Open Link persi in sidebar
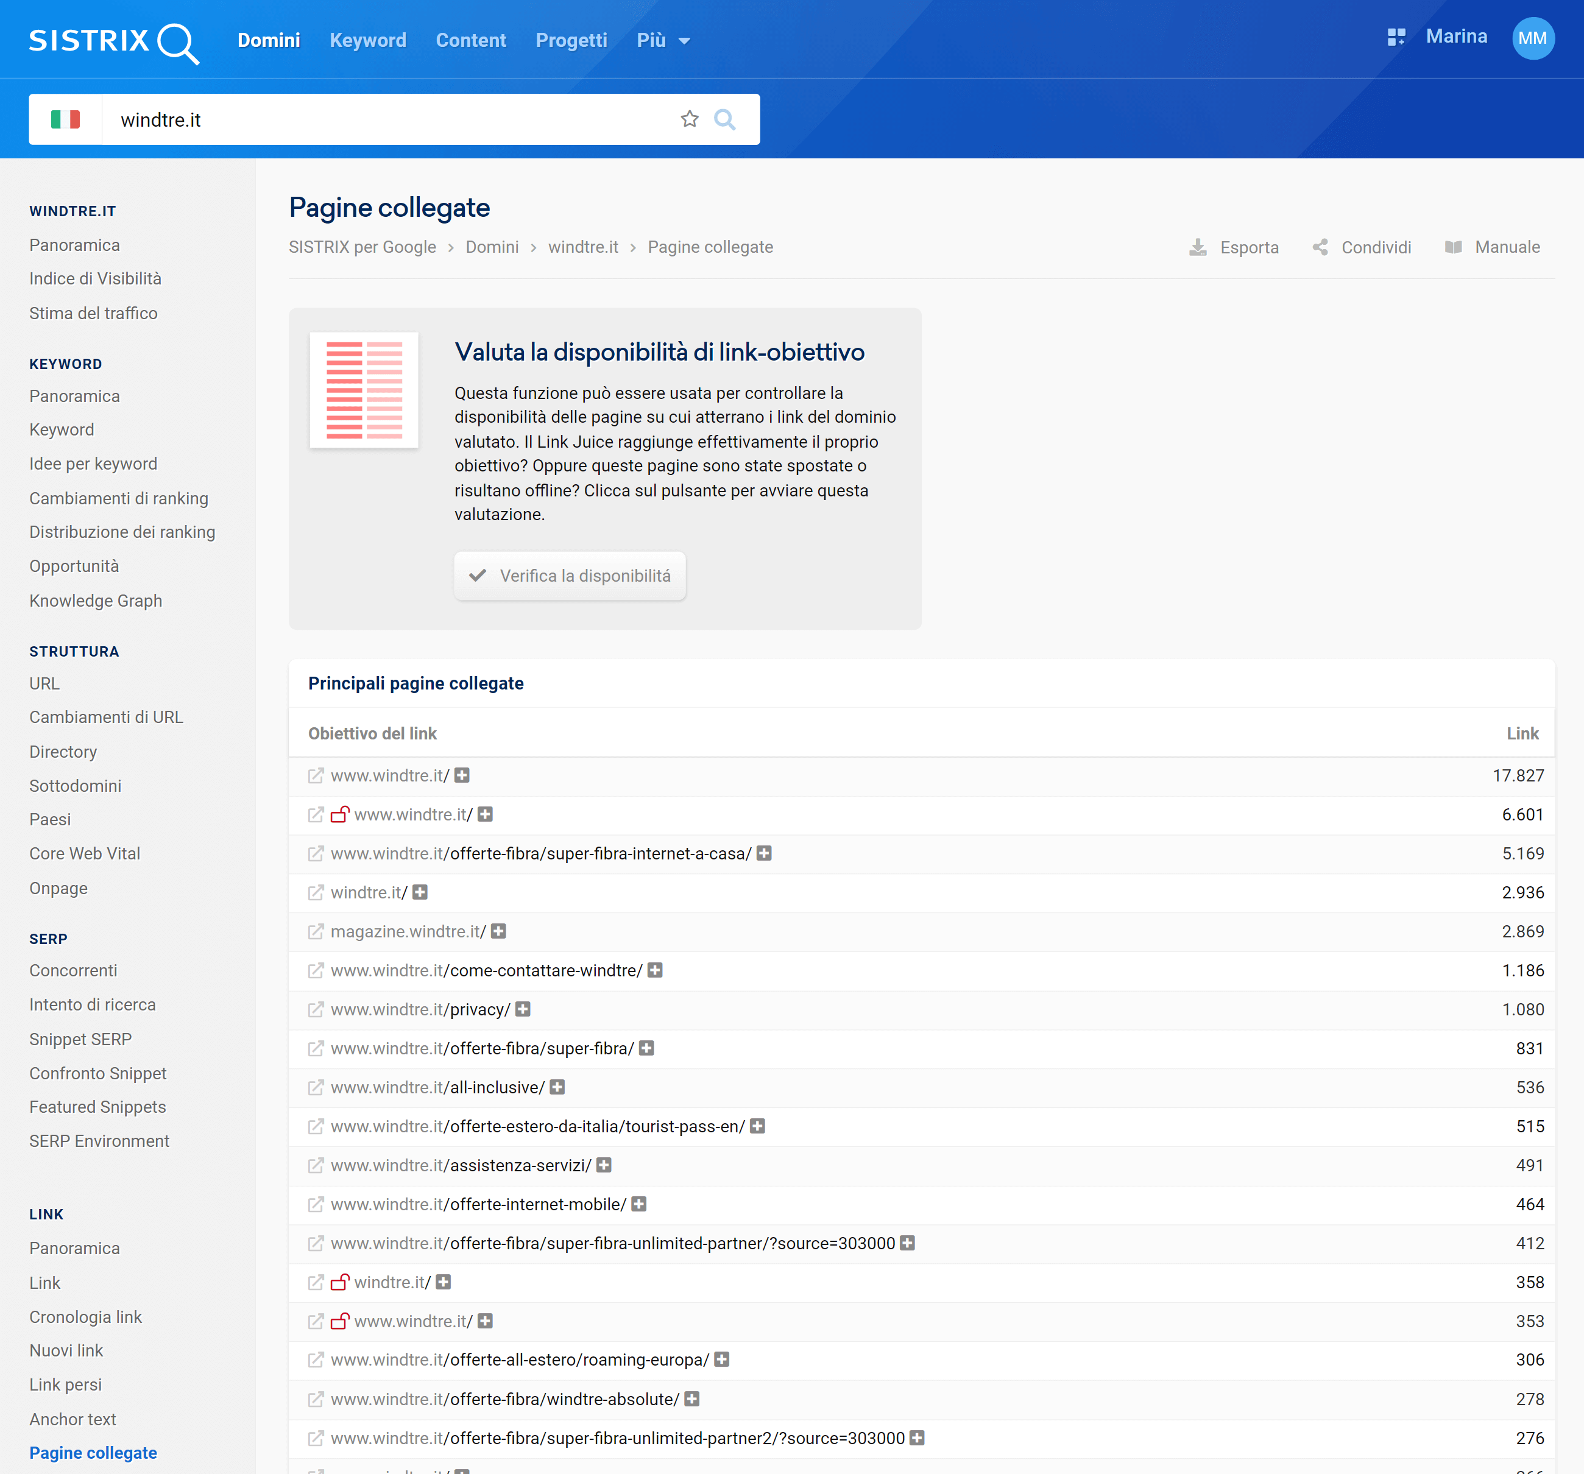 click(65, 1386)
